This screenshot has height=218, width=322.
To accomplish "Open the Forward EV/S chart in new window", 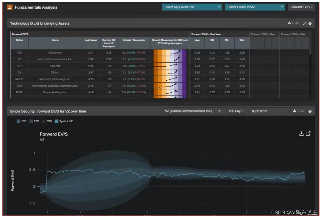I will tap(308, 133).
